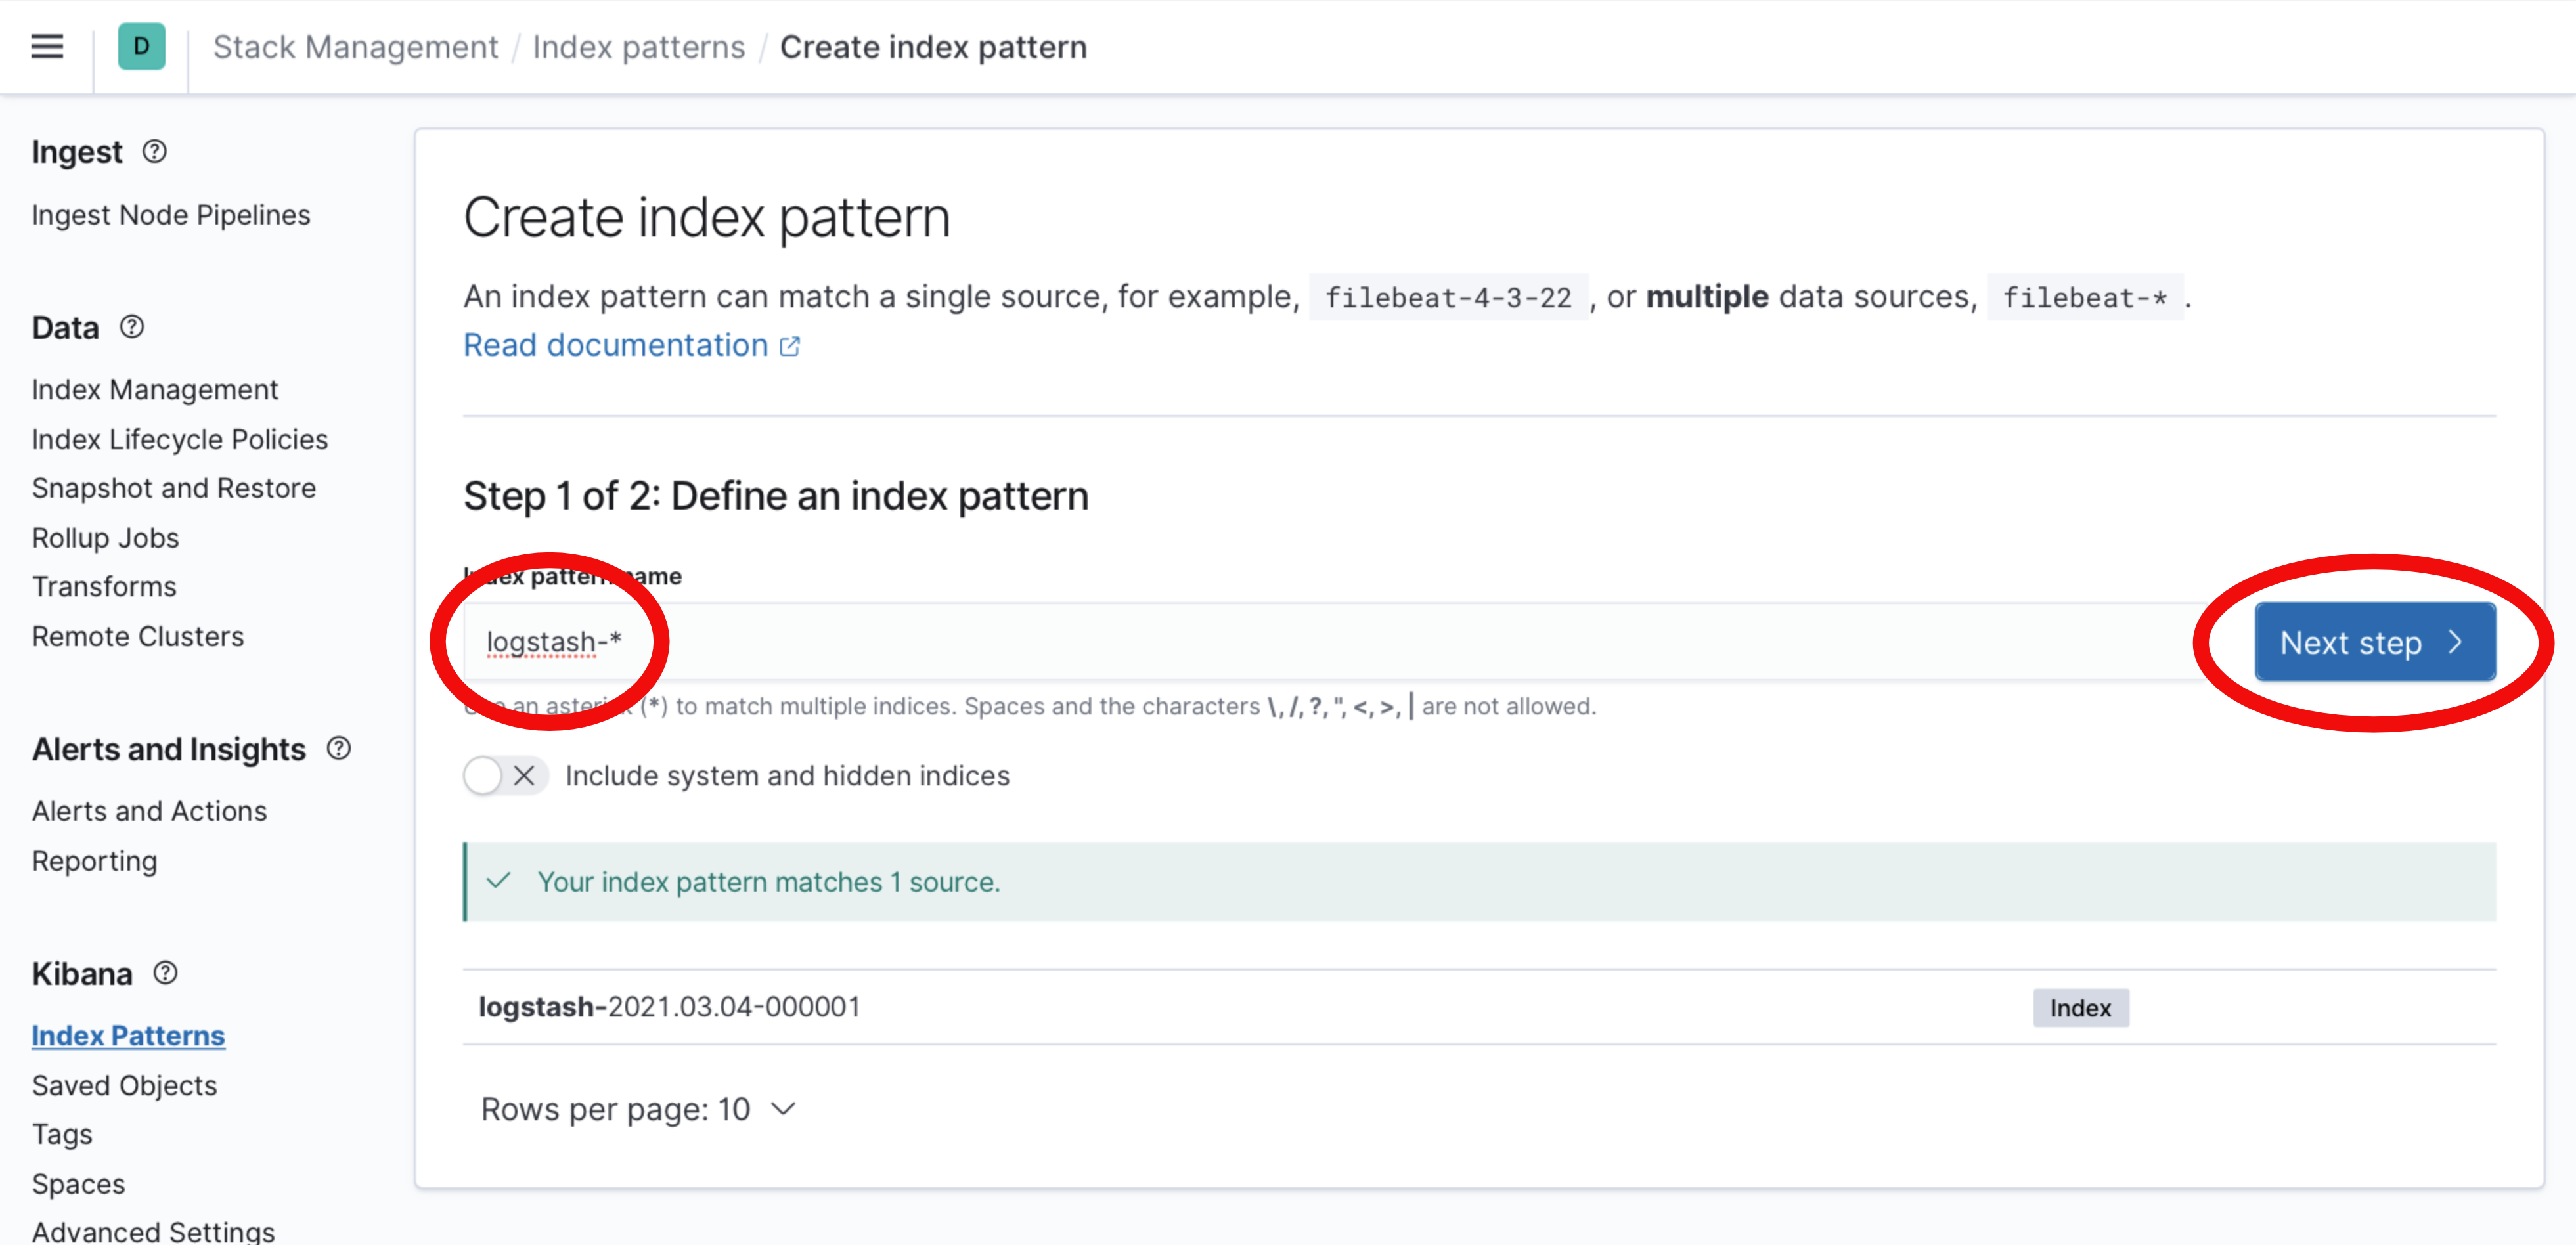Open help for the Ingest section
The height and width of the screenshot is (1245, 2576).
tap(154, 151)
